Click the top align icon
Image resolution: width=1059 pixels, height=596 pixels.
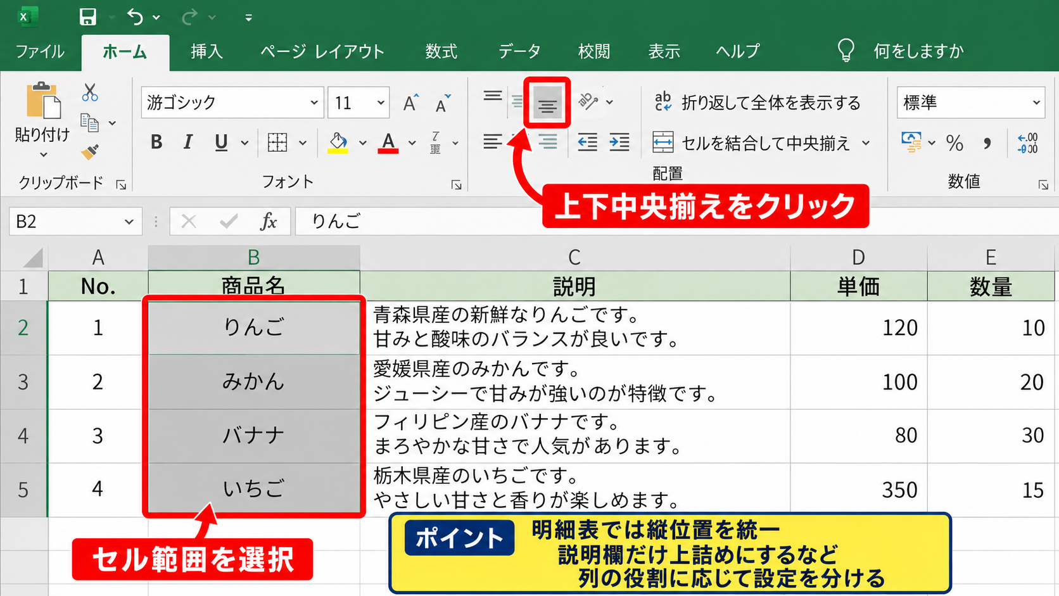point(493,96)
